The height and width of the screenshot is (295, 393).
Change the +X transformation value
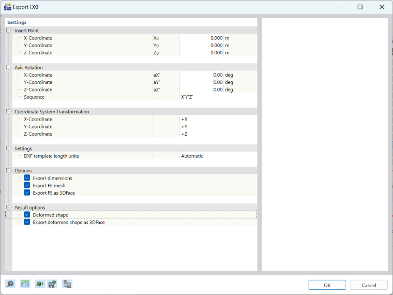(x=218, y=119)
